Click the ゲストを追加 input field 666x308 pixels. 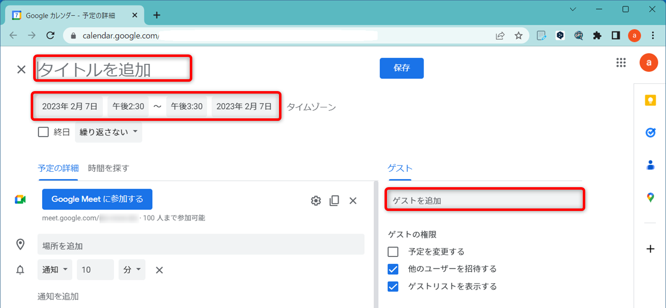pos(484,201)
